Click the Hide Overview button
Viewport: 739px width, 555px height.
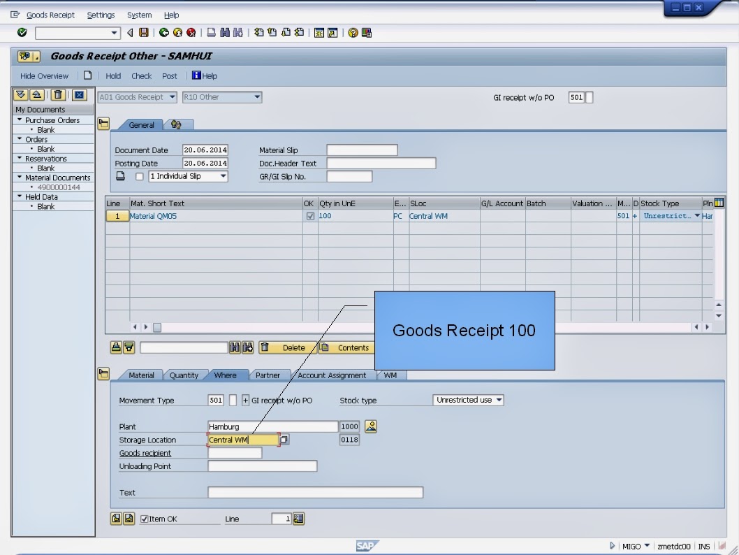(x=43, y=75)
